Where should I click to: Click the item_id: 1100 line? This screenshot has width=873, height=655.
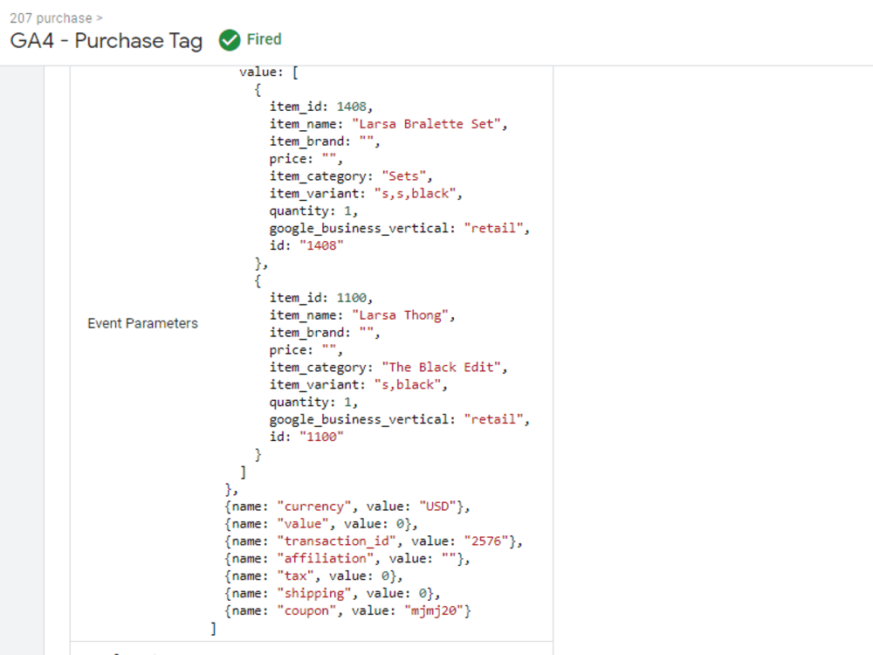tap(321, 298)
